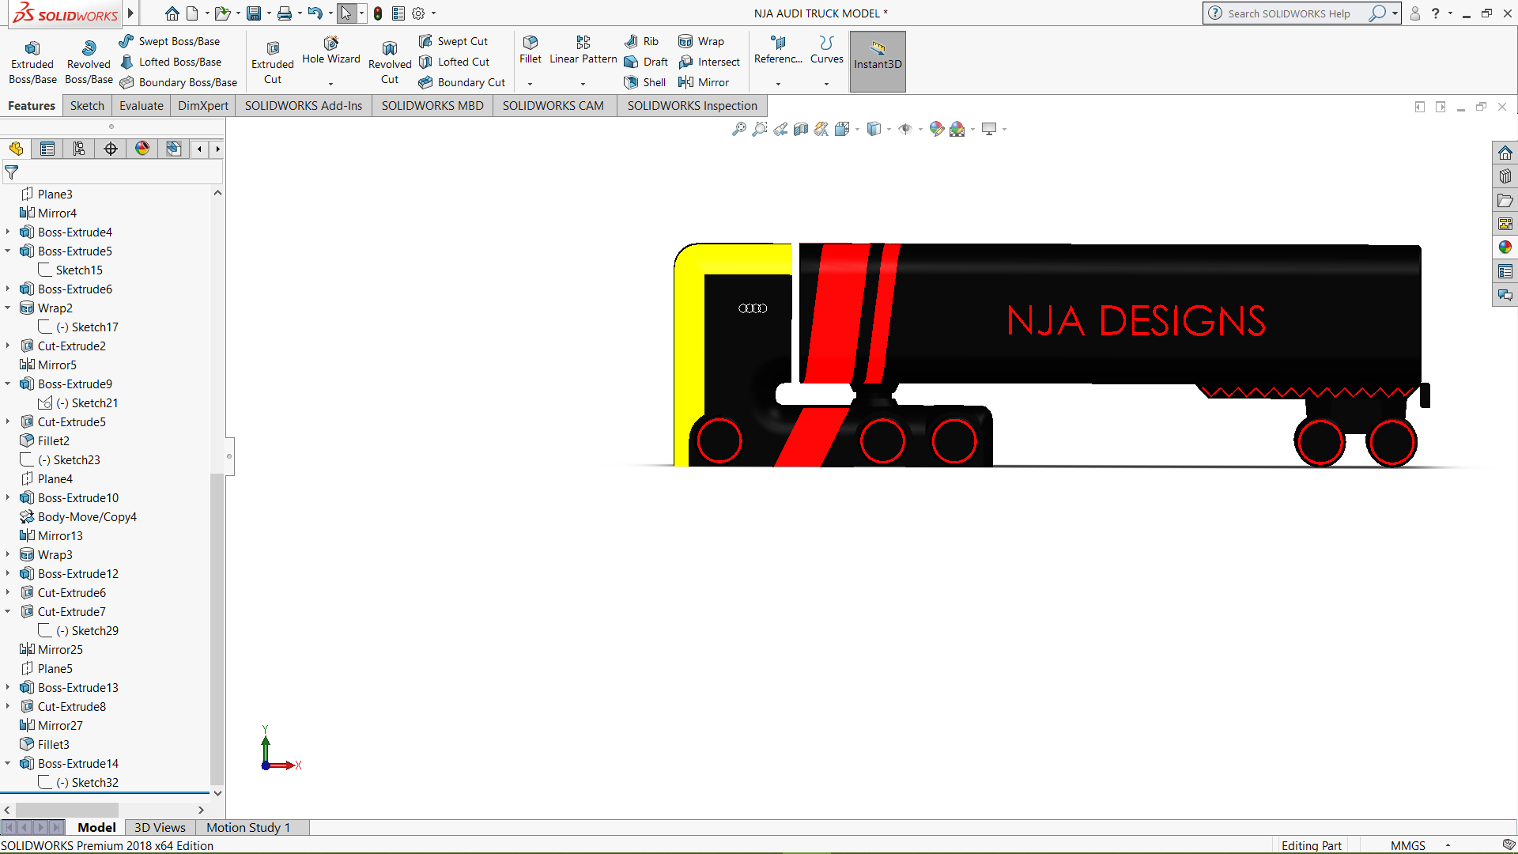Open the View Palette task pane
Viewport: 1518px width, 854px height.
[x=1505, y=224]
